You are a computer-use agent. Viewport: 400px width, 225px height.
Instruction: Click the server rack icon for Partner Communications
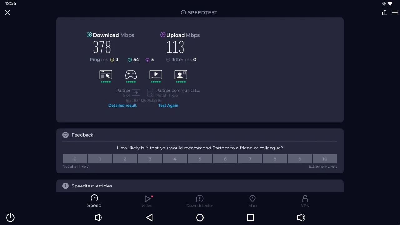(150, 92)
